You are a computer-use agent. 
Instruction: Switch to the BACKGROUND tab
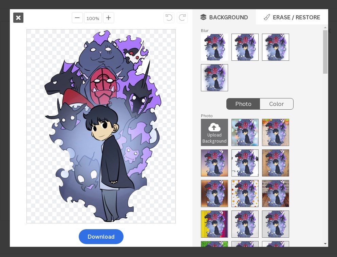click(224, 17)
